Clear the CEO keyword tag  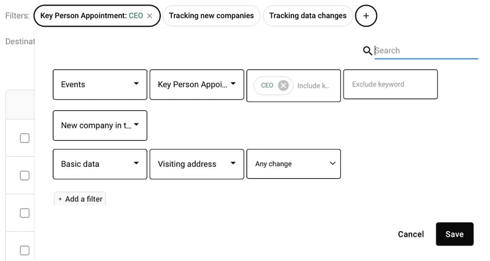[284, 85]
